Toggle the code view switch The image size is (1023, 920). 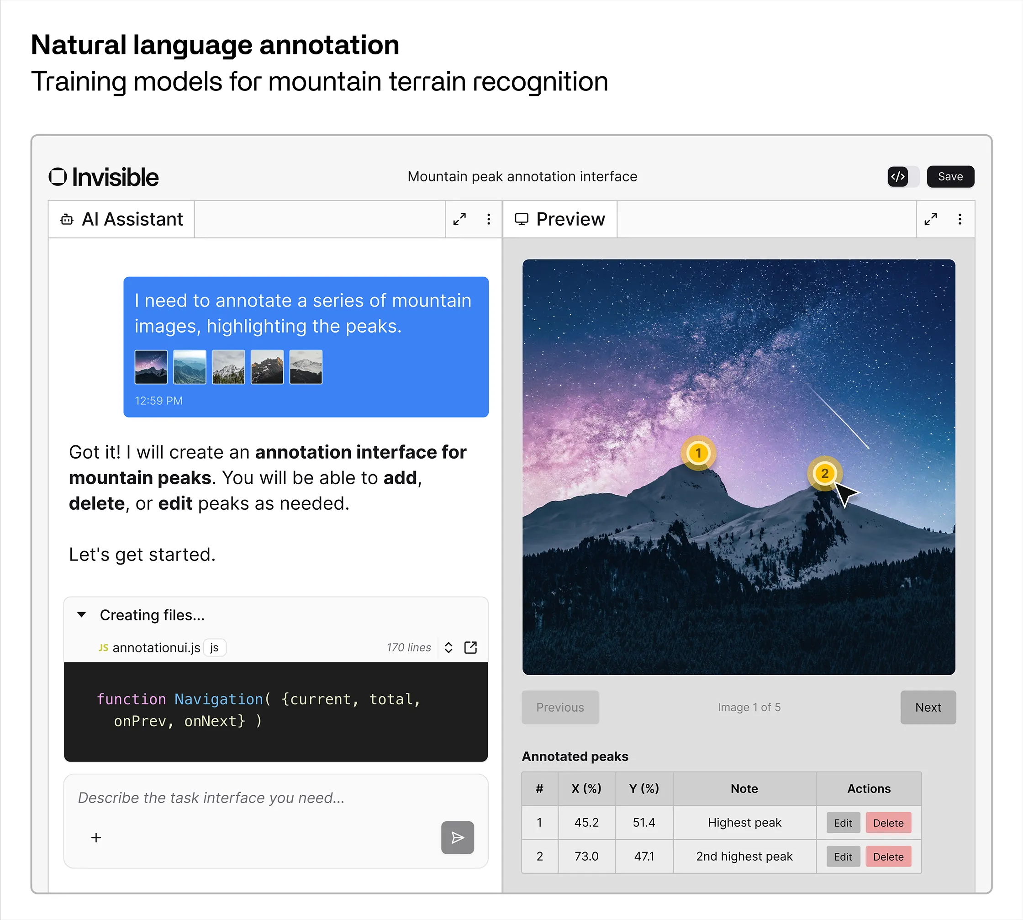(x=903, y=176)
